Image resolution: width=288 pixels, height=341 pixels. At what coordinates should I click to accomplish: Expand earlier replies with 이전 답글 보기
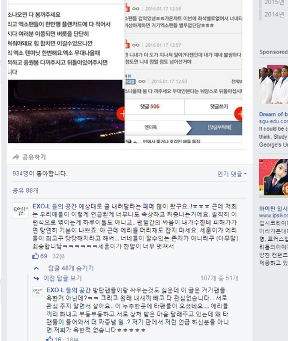click(x=62, y=278)
